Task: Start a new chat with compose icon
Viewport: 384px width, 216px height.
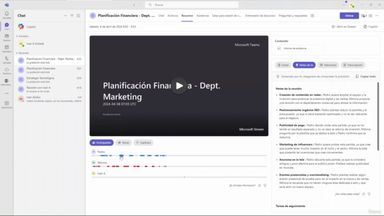Action: point(79,16)
